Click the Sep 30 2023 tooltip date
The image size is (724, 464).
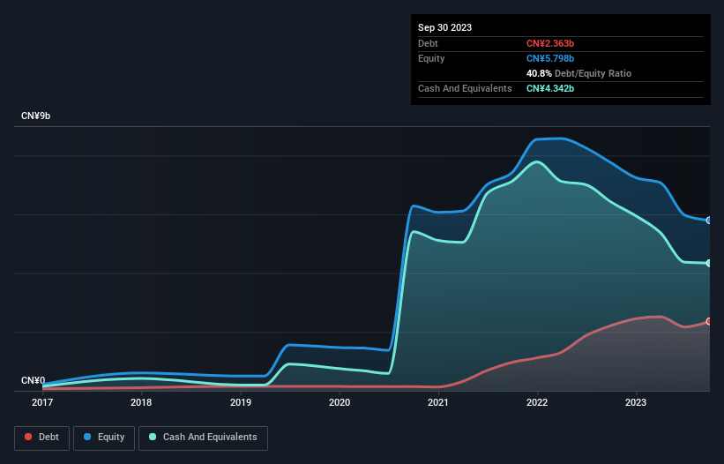[444, 27]
